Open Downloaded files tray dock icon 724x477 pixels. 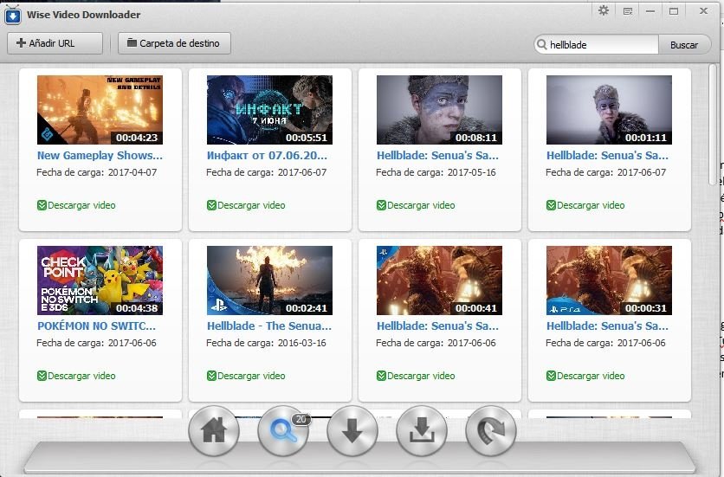(x=422, y=430)
